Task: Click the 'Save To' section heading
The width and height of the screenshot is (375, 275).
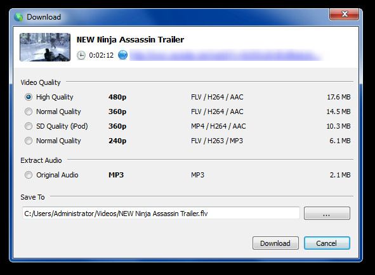Action: tap(32, 197)
